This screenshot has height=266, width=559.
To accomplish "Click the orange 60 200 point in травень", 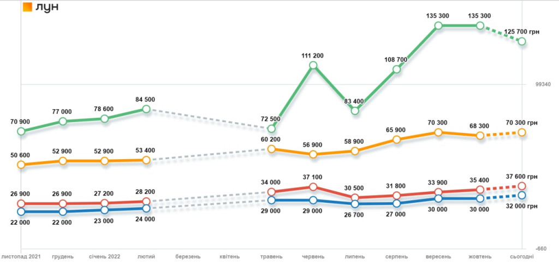I will click(271, 149).
